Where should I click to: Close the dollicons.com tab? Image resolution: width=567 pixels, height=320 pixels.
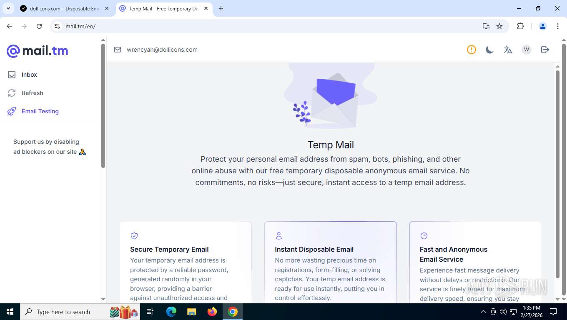107,8
